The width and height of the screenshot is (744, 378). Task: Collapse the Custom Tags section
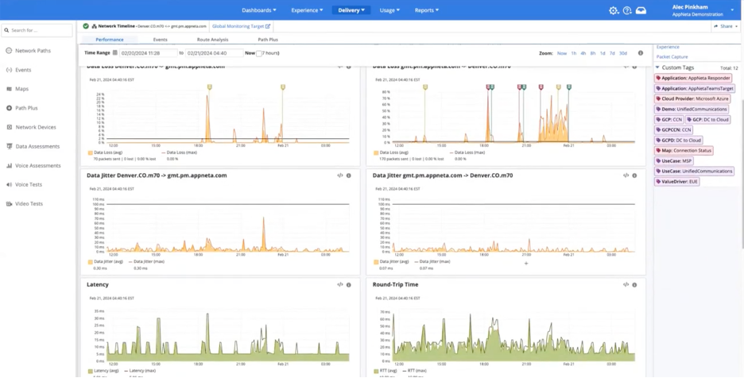coord(657,67)
